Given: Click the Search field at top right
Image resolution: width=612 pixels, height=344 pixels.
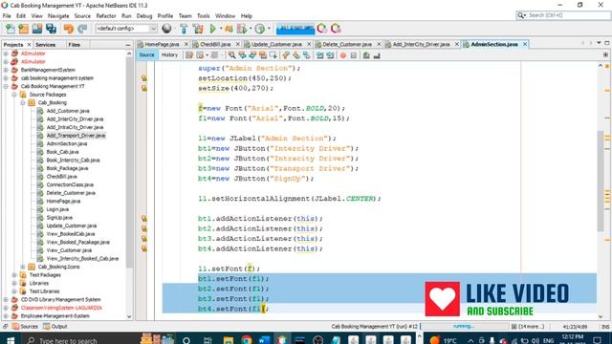Looking at the screenshot, I should click(563, 15).
